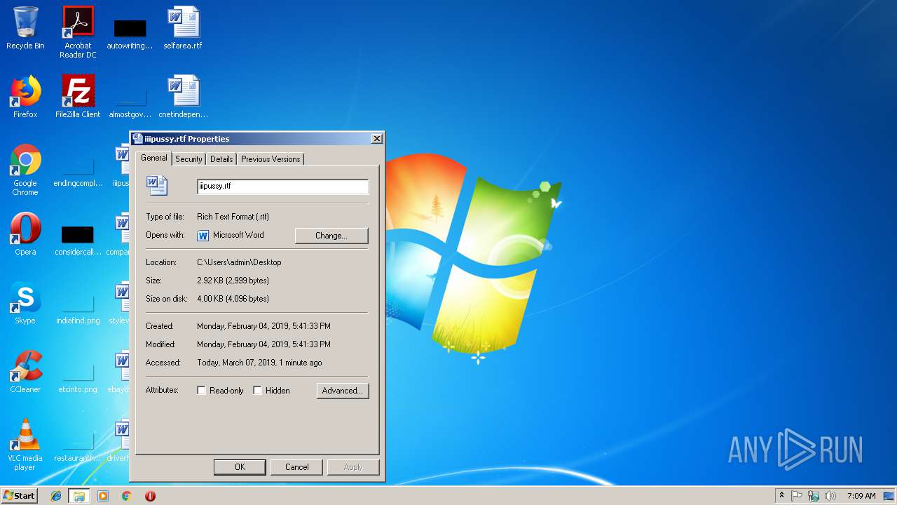Select the VLC media player shortcut
Screen dimensions: 897x505
click(x=25, y=445)
